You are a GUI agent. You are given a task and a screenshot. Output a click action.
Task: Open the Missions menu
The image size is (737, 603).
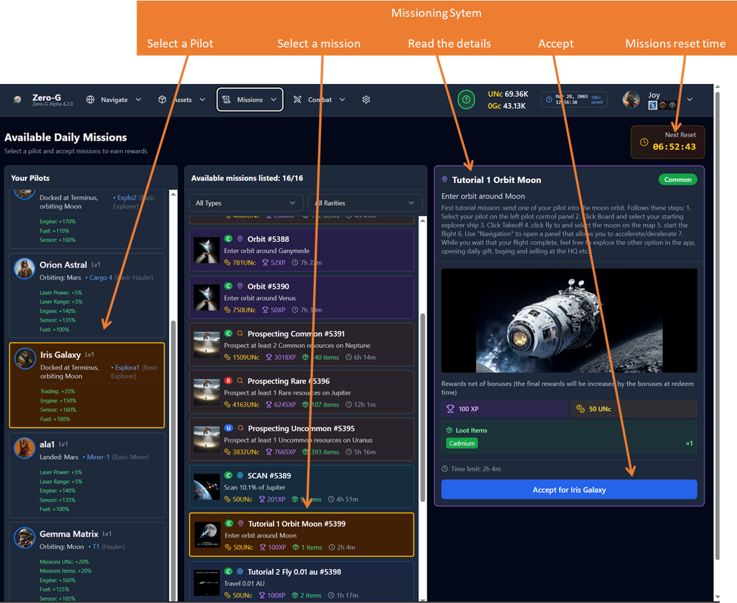(x=250, y=100)
